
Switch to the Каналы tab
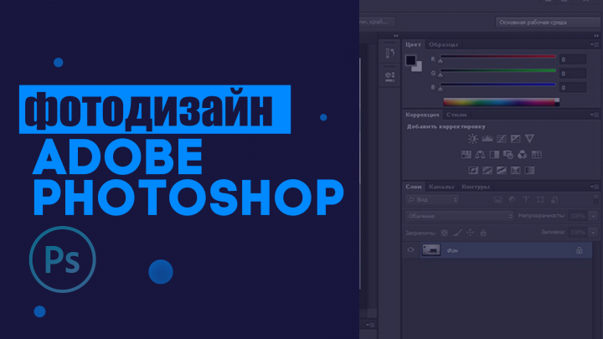pos(441,187)
